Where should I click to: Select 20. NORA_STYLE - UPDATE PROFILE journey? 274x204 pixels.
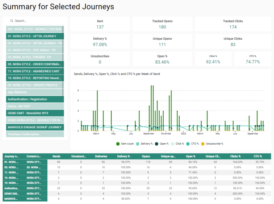(34, 85)
